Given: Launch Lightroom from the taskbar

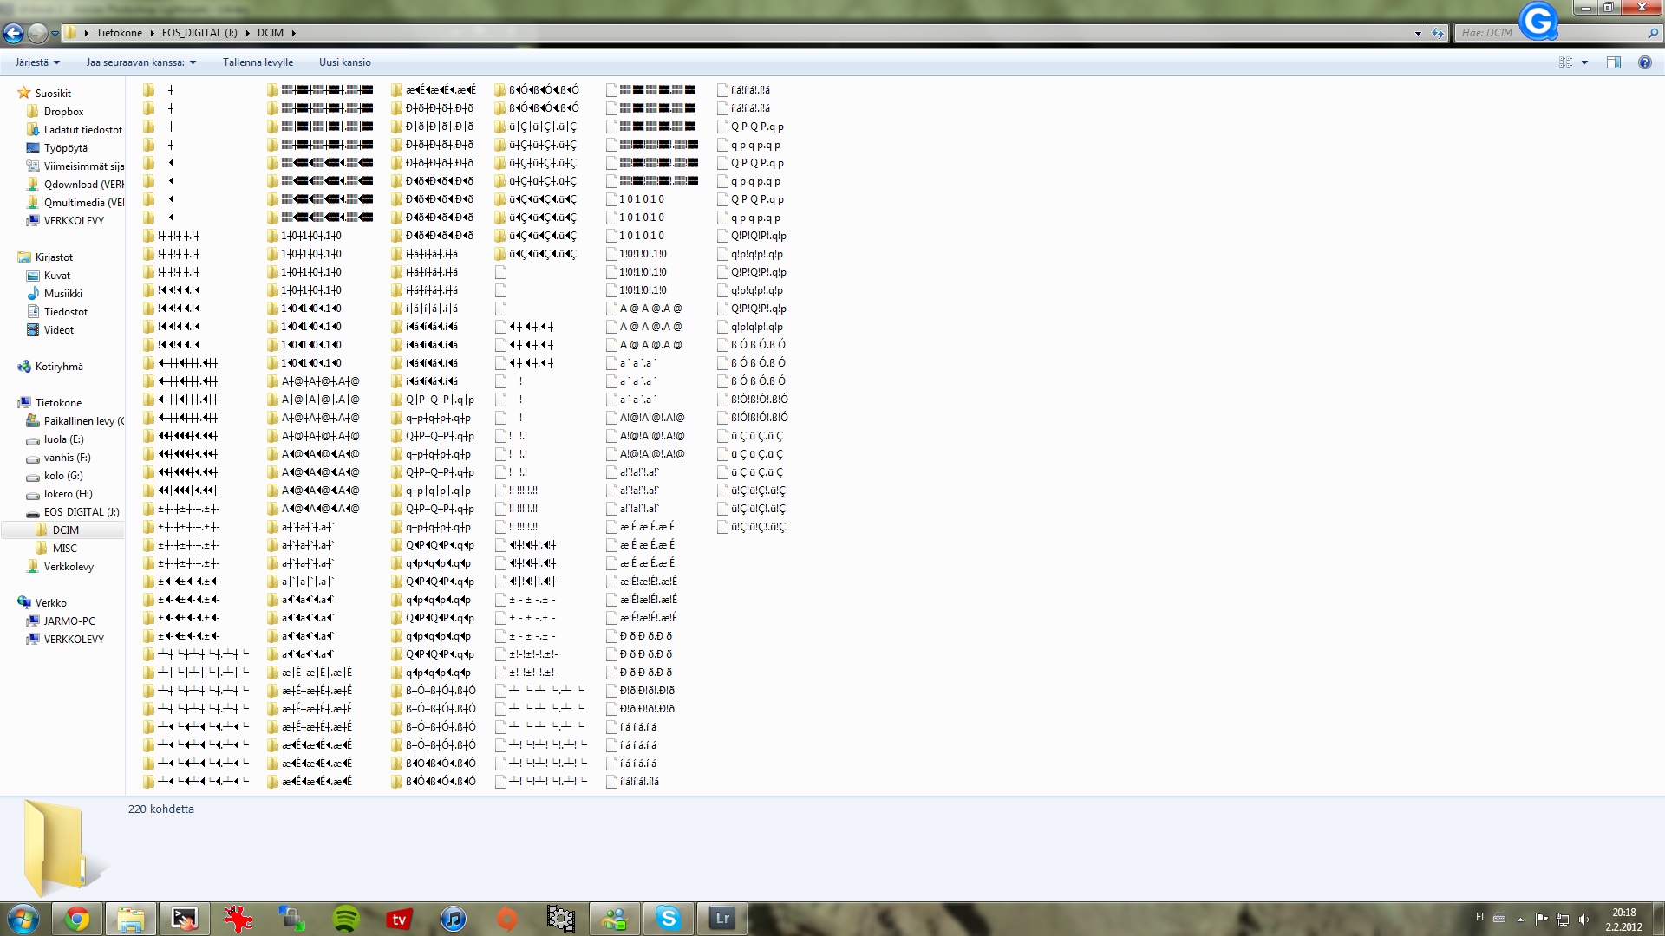Looking at the screenshot, I should click(721, 919).
